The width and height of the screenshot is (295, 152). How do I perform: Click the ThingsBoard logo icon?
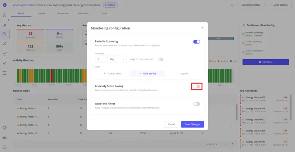click(5, 5)
